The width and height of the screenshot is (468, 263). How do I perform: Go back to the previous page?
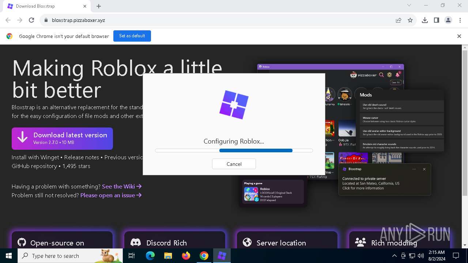click(8, 20)
